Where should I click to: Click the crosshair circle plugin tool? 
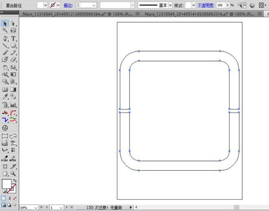pyautogui.click(x=5, y=128)
